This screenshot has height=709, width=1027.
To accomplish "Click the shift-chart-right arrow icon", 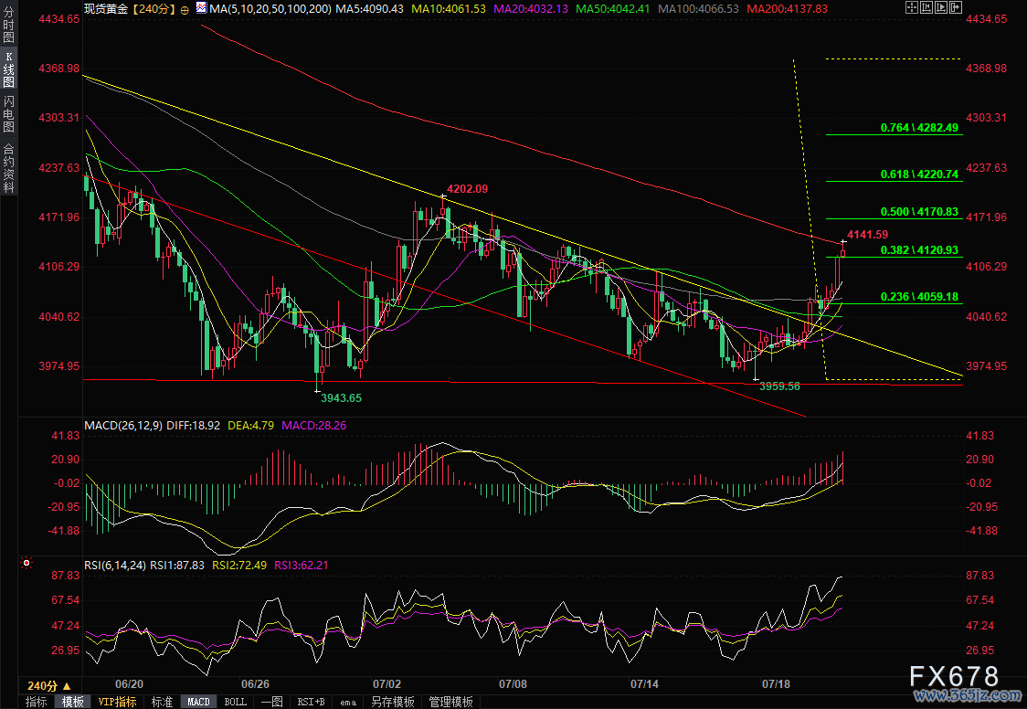I will click(x=956, y=7).
